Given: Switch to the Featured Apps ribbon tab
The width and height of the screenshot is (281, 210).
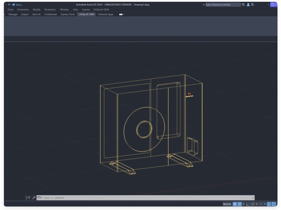Looking at the screenshot, I should coord(105,14).
